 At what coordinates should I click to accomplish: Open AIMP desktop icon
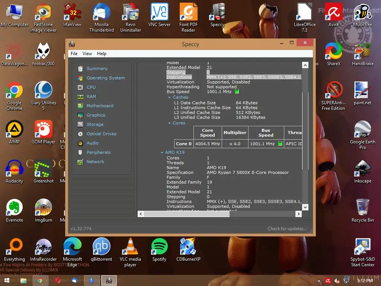pyautogui.click(x=15, y=133)
